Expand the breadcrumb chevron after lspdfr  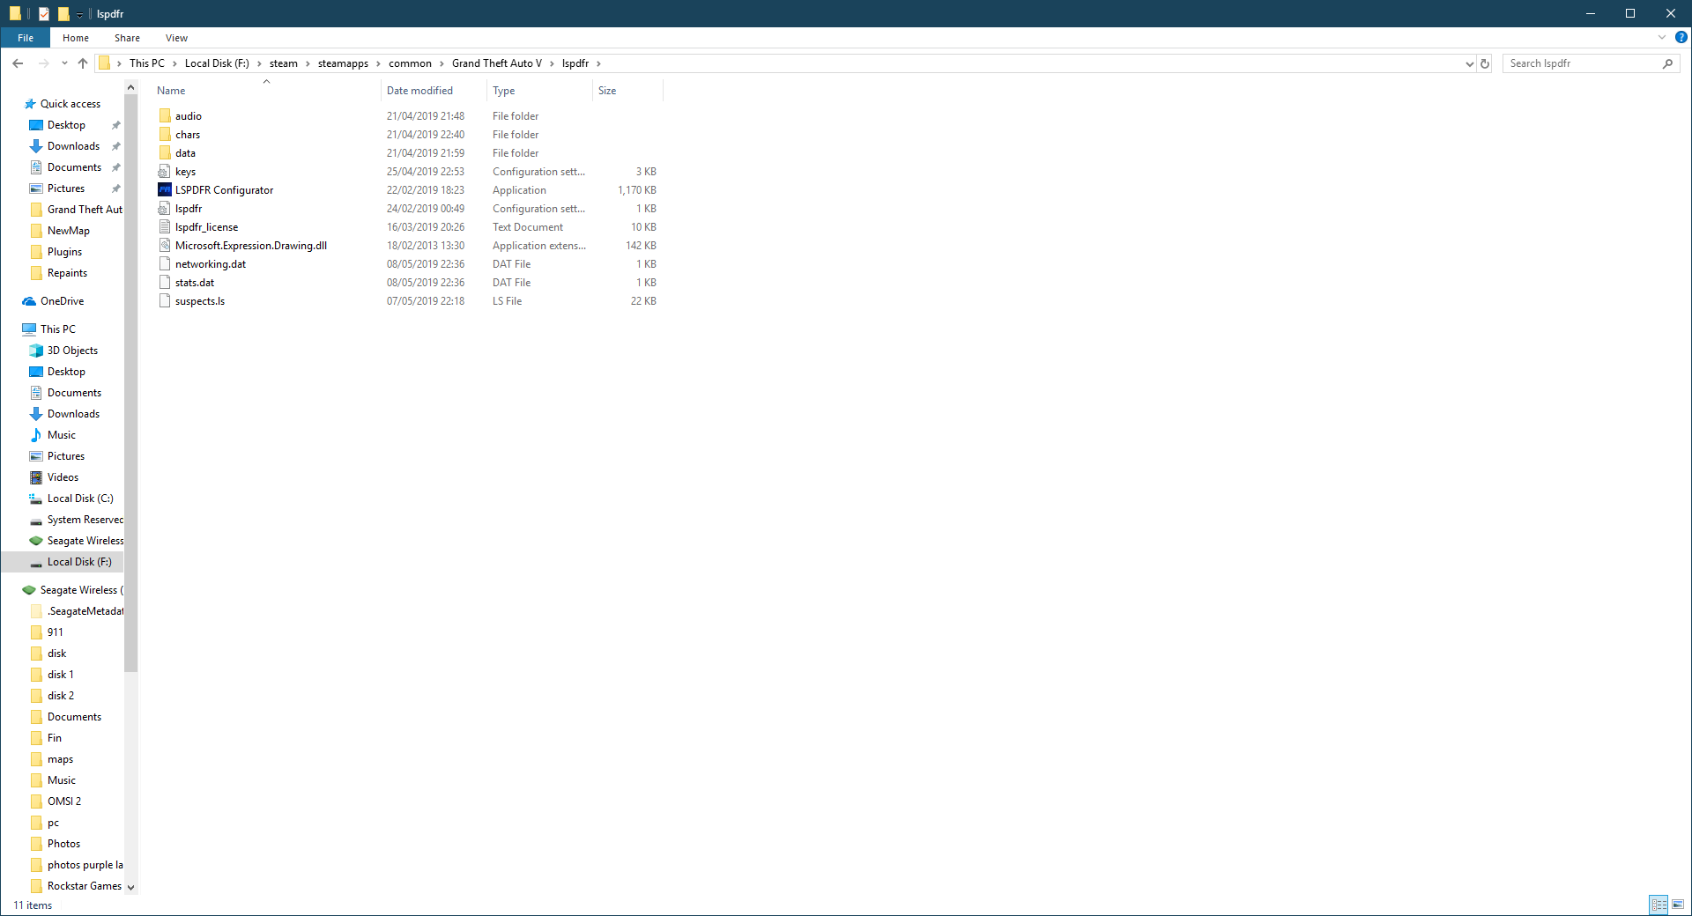point(598,63)
